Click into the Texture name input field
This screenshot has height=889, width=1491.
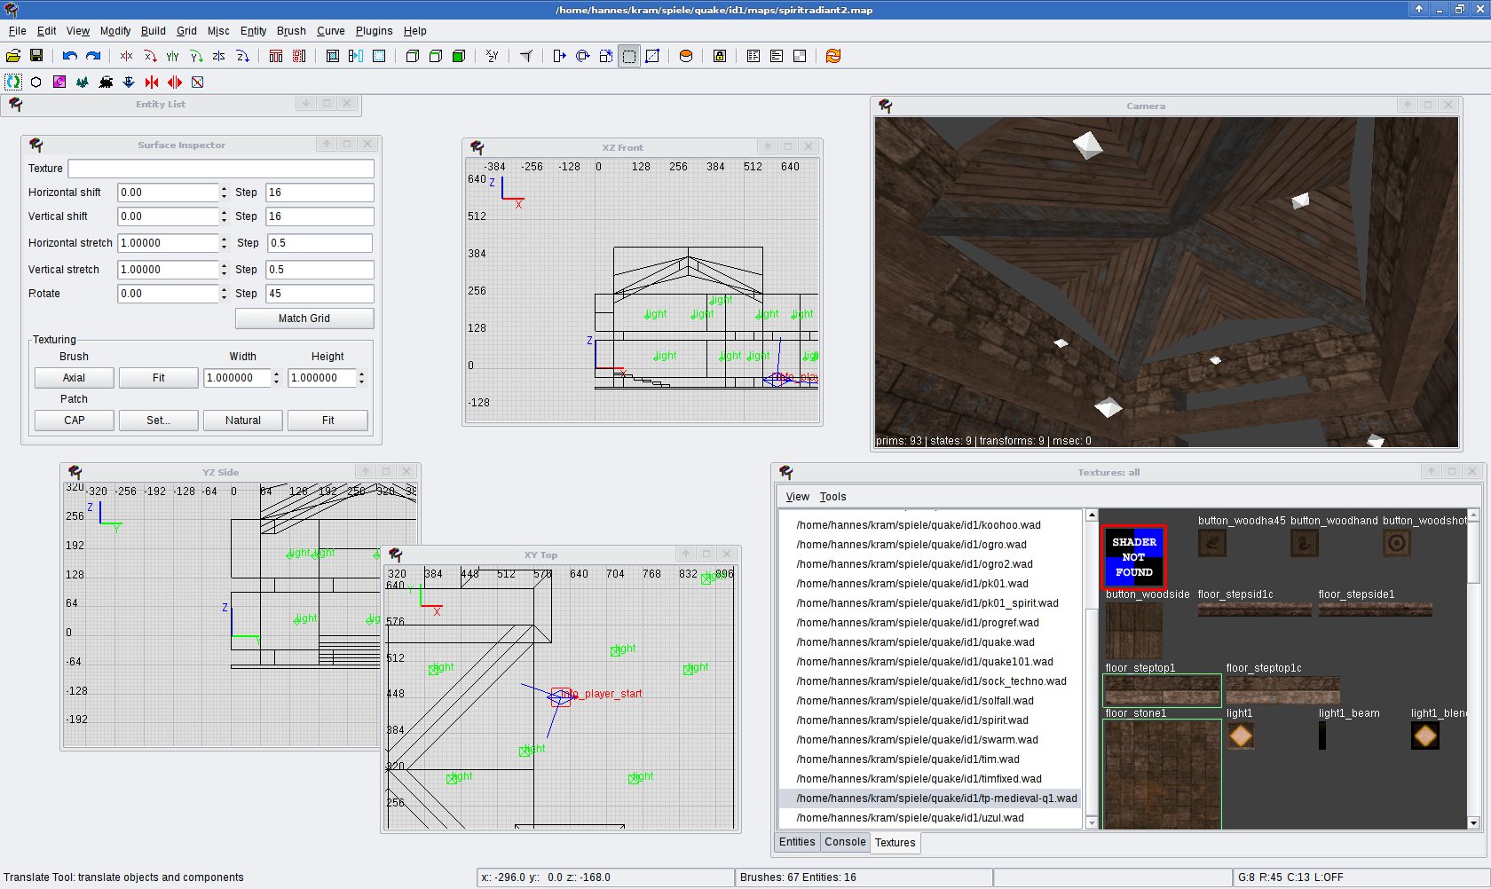coord(221,169)
